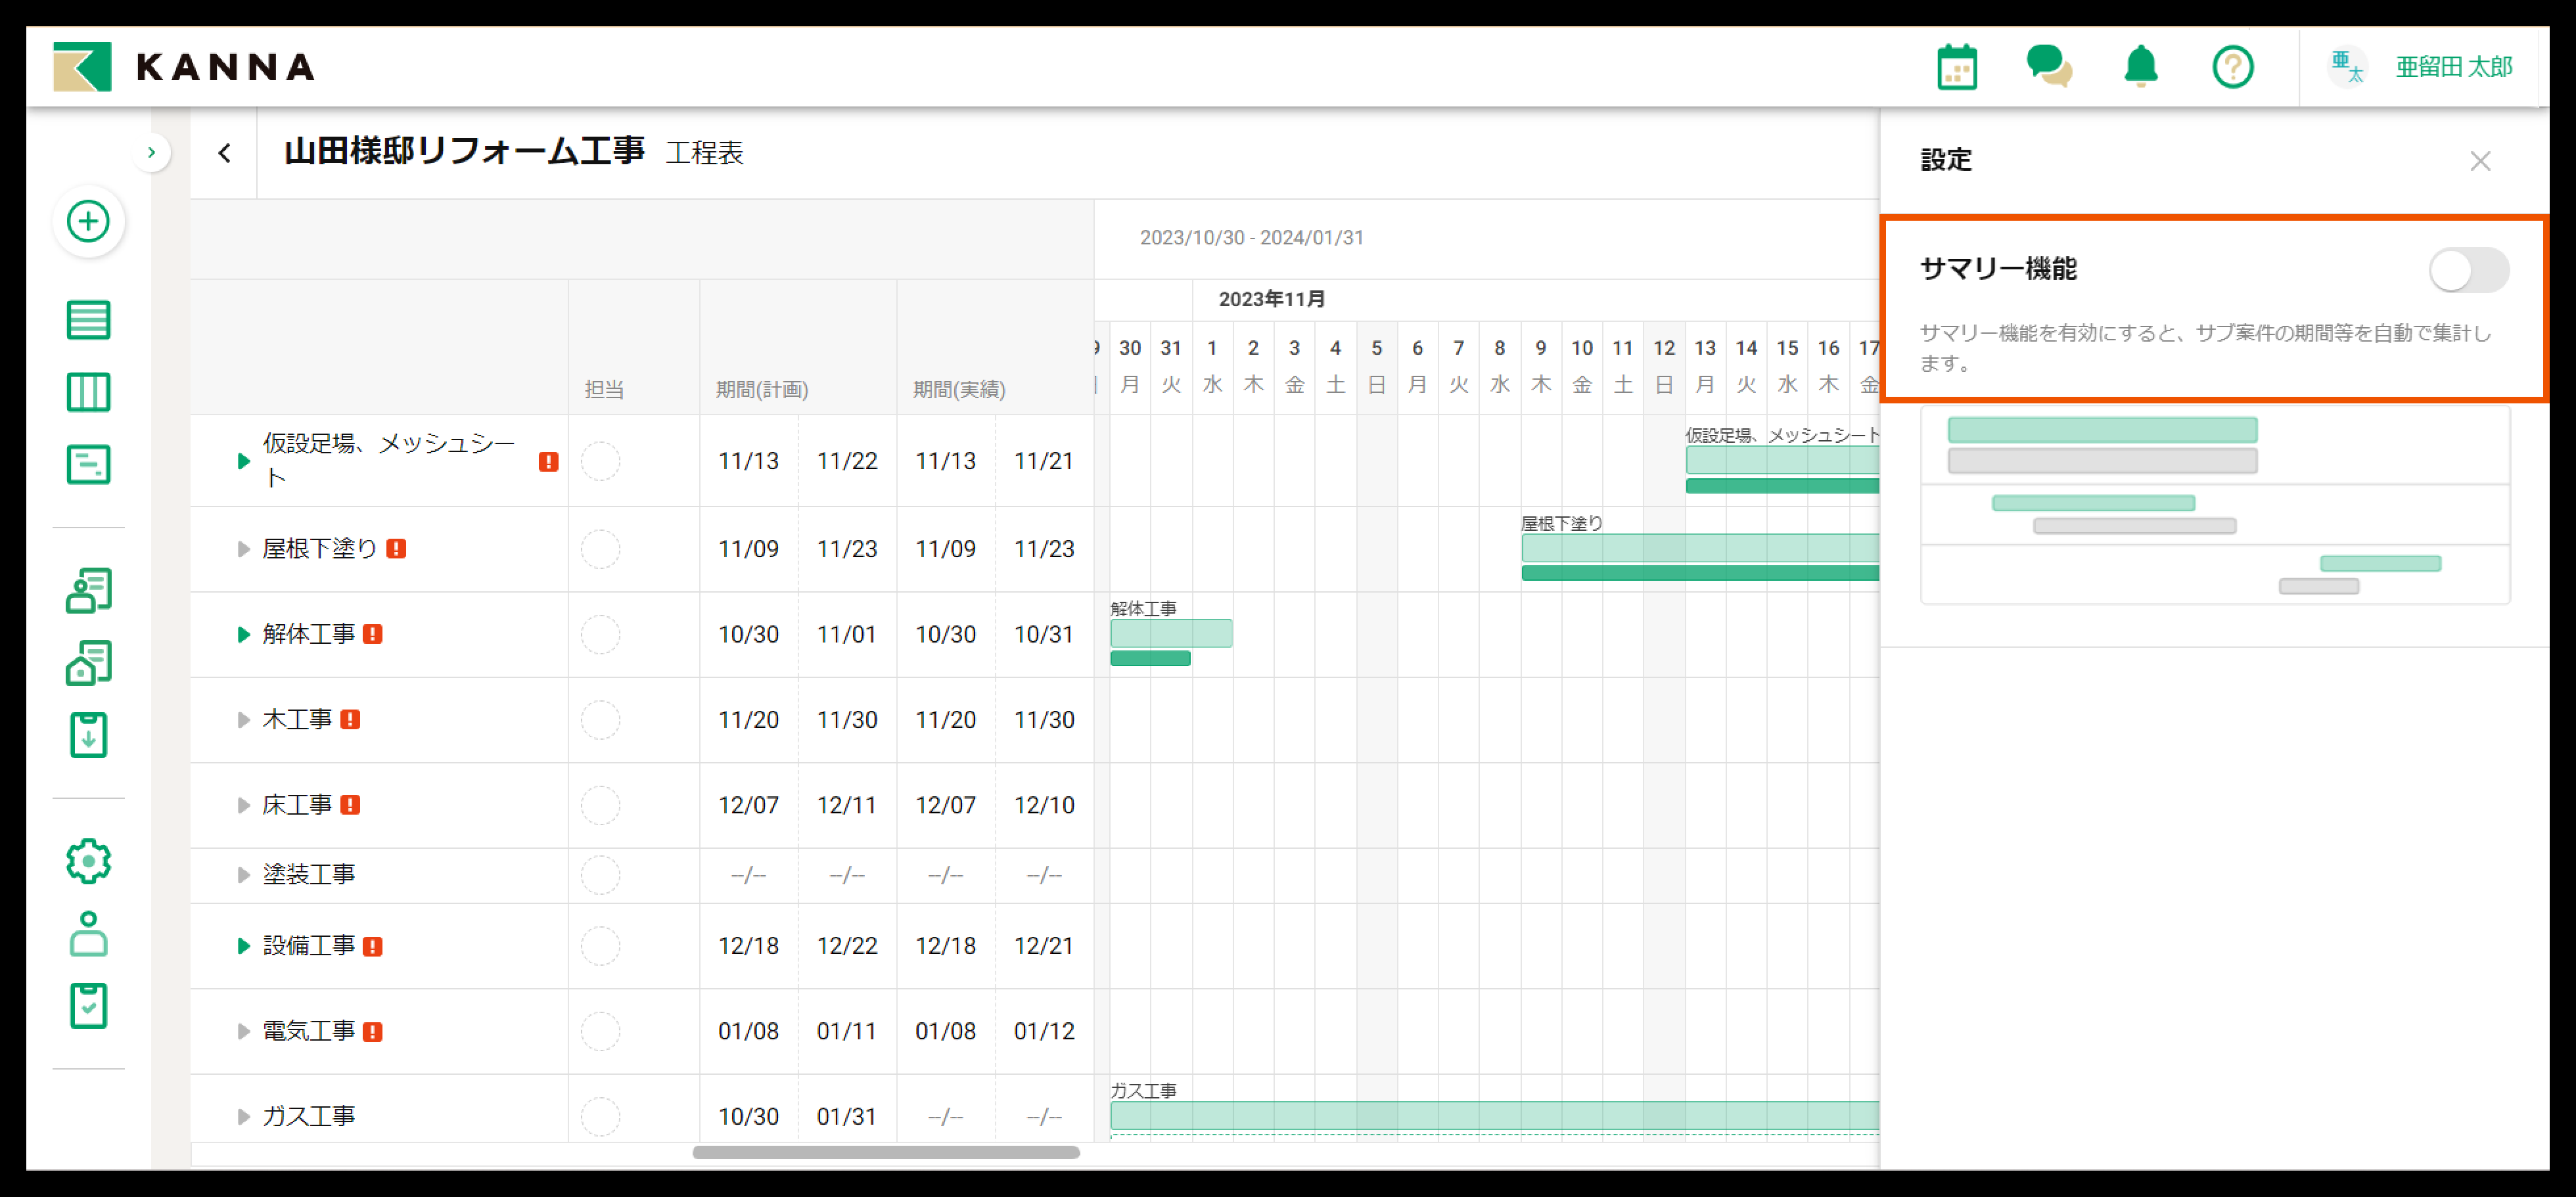
Task: Expand the sidebar with chevron arrow
Action: tap(151, 153)
